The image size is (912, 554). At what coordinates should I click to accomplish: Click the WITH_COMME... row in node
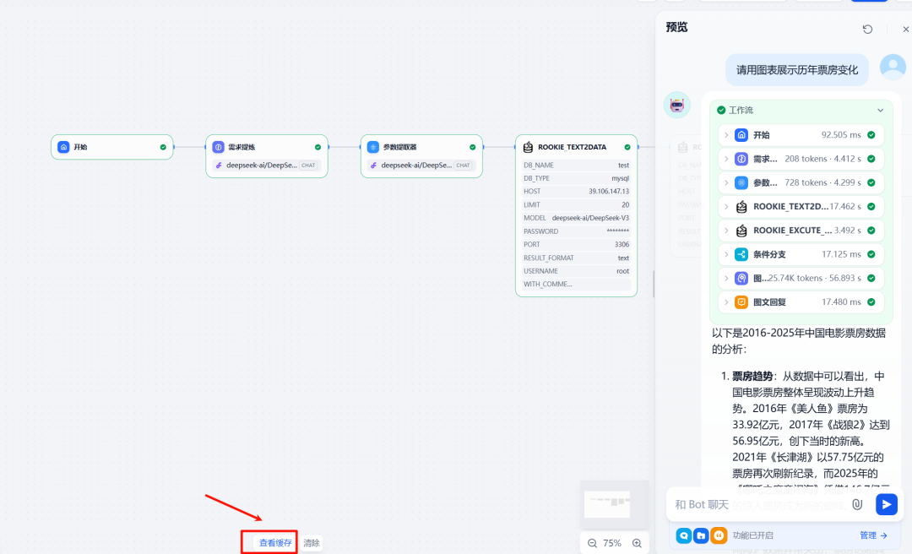(577, 285)
